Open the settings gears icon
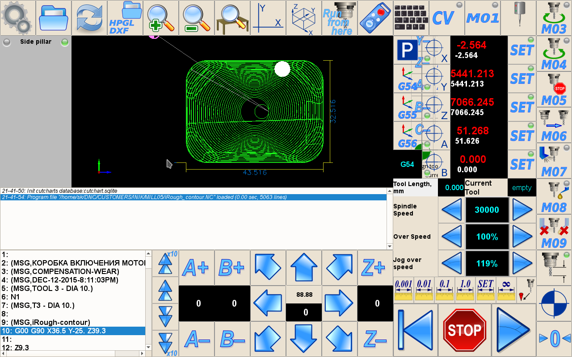Screen dimensions: 572x357 [x=17, y=18]
